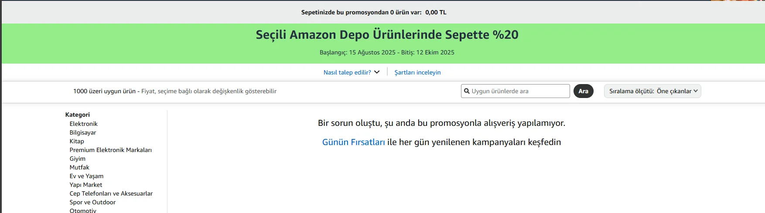Filter by the Giyim category

click(x=77, y=159)
